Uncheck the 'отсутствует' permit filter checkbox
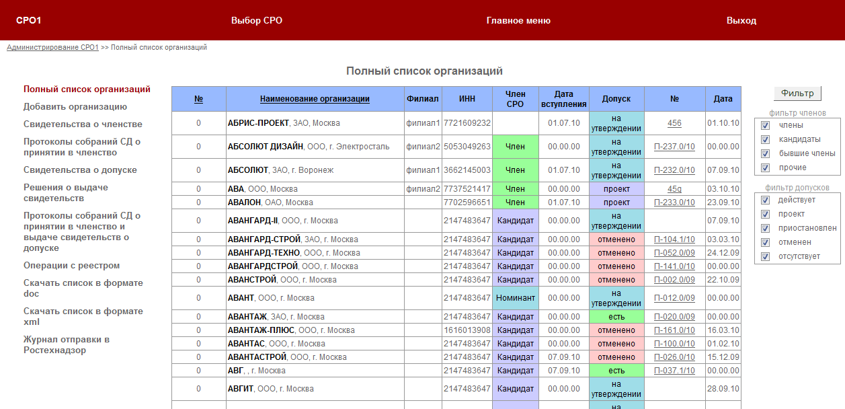This screenshot has height=409, width=845. click(x=765, y=256)
